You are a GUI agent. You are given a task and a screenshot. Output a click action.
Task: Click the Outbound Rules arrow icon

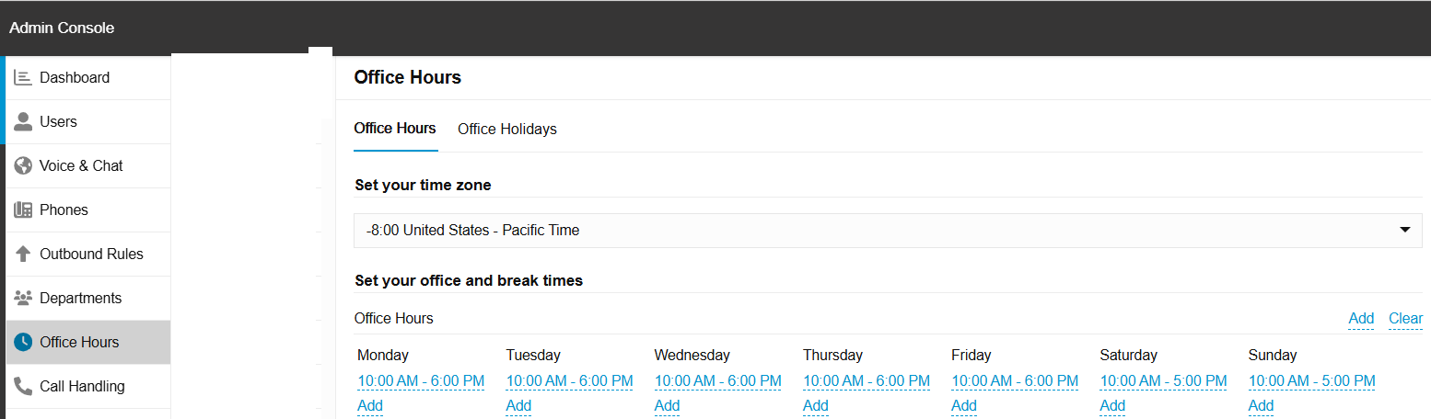[23, 255]
